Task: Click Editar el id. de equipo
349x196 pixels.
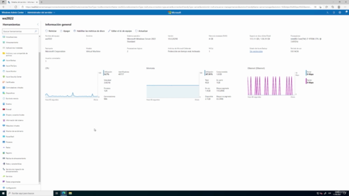Action: pos(120,31)
